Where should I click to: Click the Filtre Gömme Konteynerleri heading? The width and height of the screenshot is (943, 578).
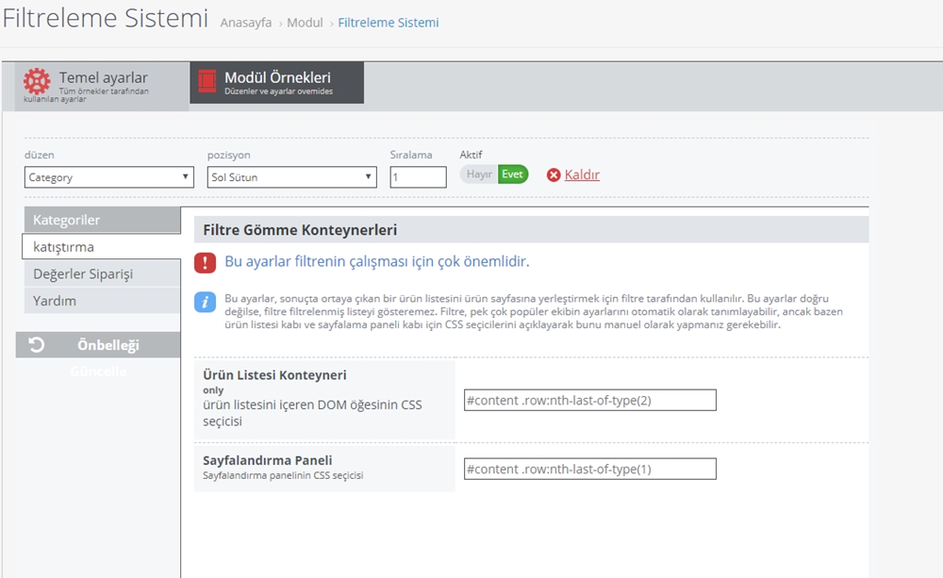300,230
